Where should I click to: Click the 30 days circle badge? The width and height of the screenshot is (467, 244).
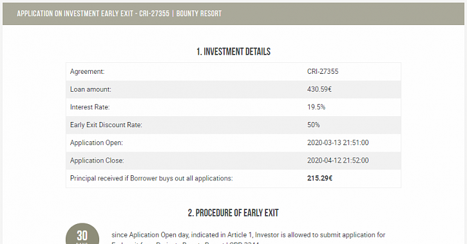click(x=82, y=234)
